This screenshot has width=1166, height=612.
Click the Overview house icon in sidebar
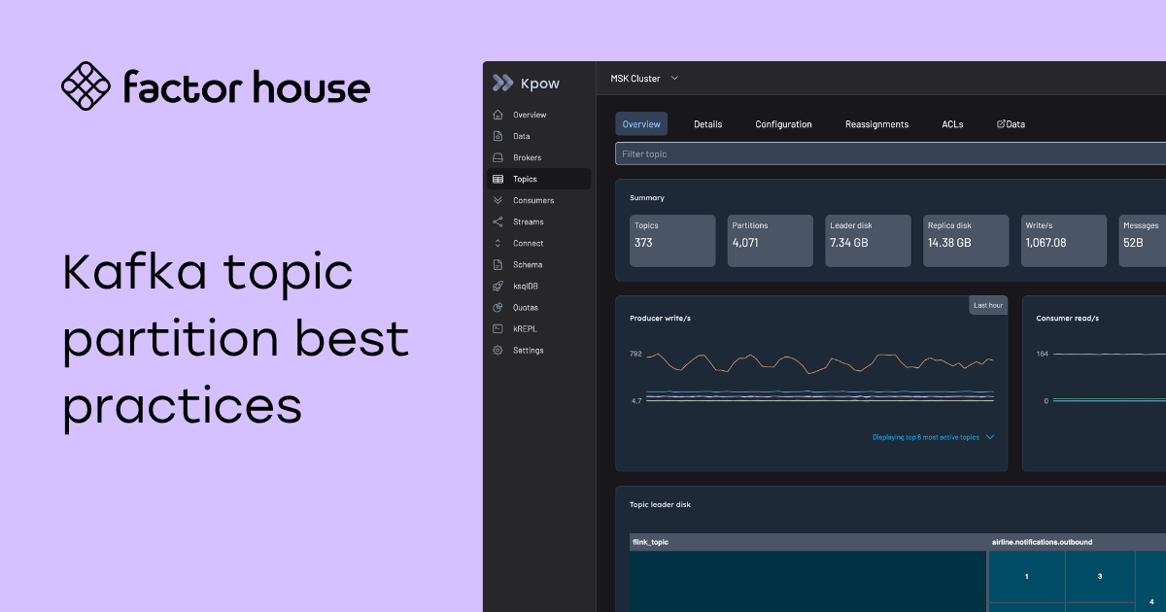(x=497, y=115)
